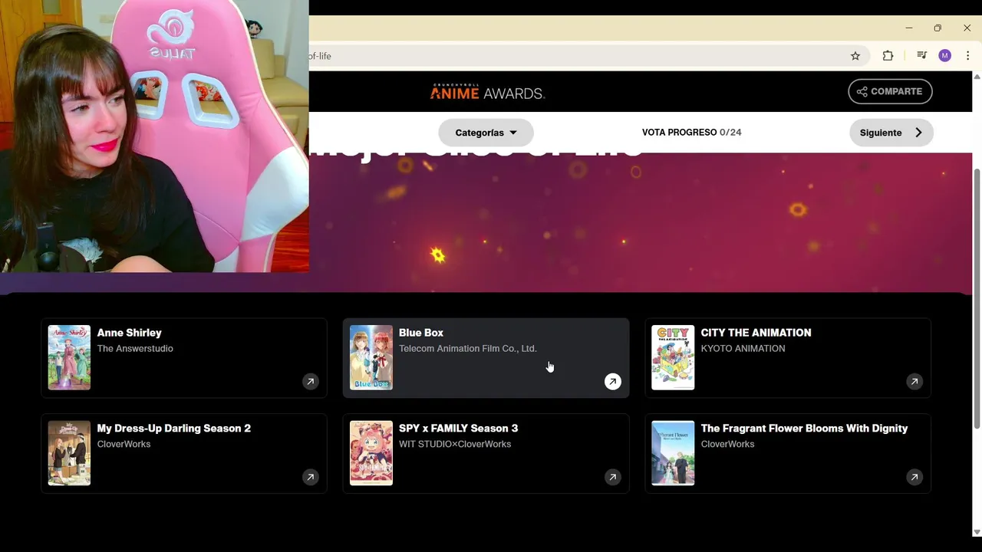Open the browser extensions puzzle icon
The height and width of the screenshot is (552, 982).
(888, 56)
